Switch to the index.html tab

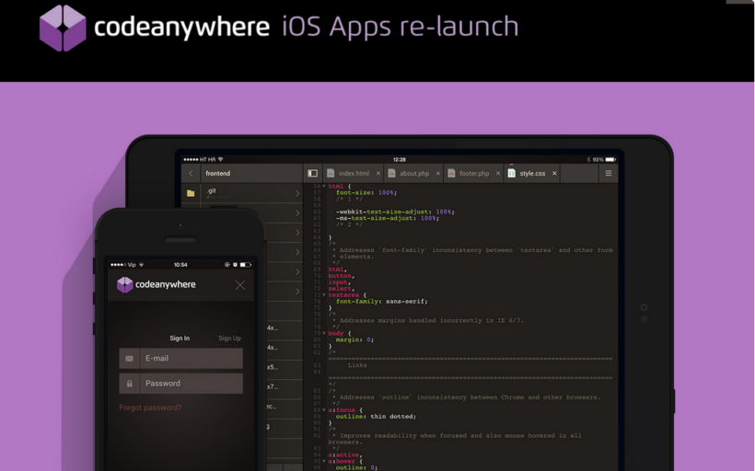click(354, 173)
